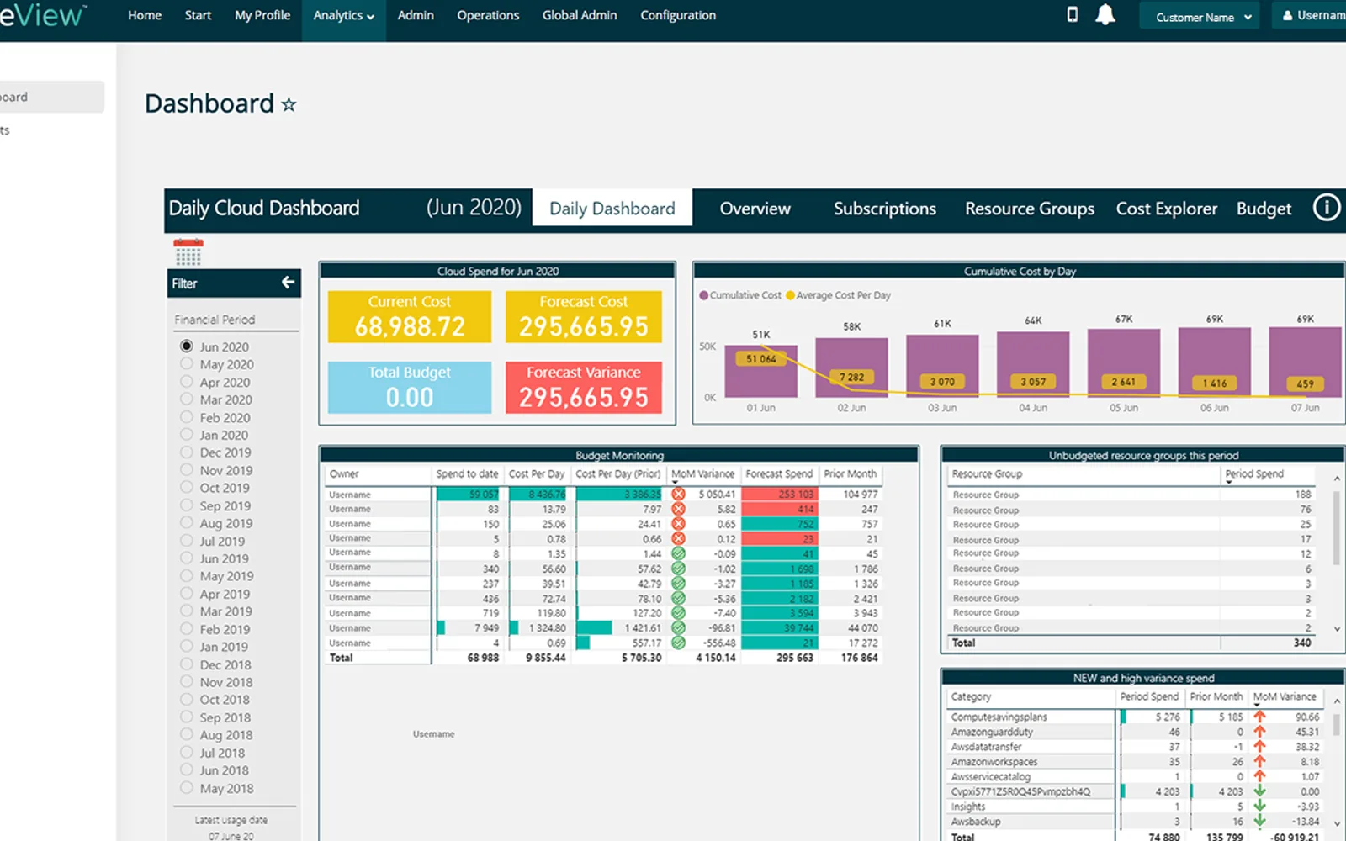1346x841 pixels.
Task: Switch to the Subscriptions tab
Action: coord(885,209)
